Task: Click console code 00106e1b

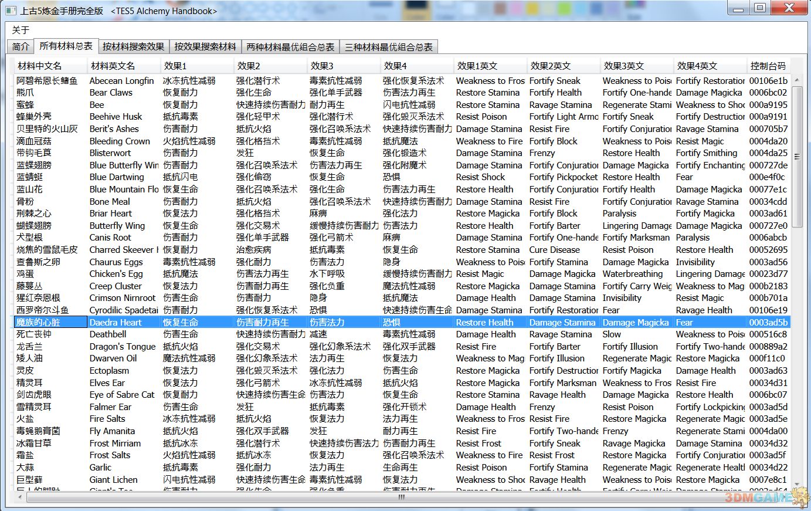Action: 768,81
